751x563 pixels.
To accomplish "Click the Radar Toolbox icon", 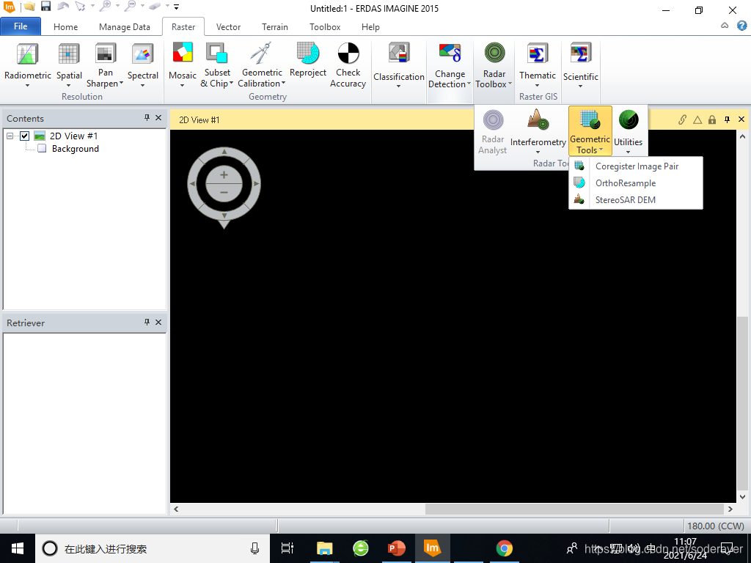I will [494, 53].
